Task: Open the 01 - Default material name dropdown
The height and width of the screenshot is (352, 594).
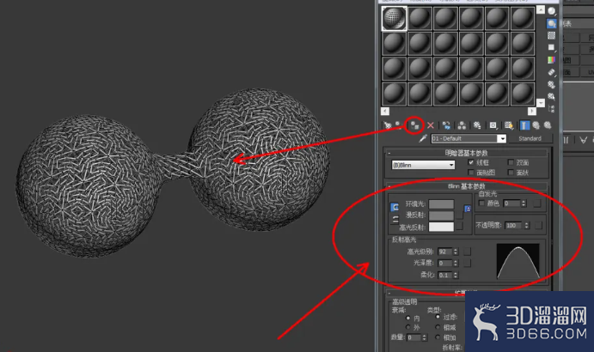Action: coord(501,138)
